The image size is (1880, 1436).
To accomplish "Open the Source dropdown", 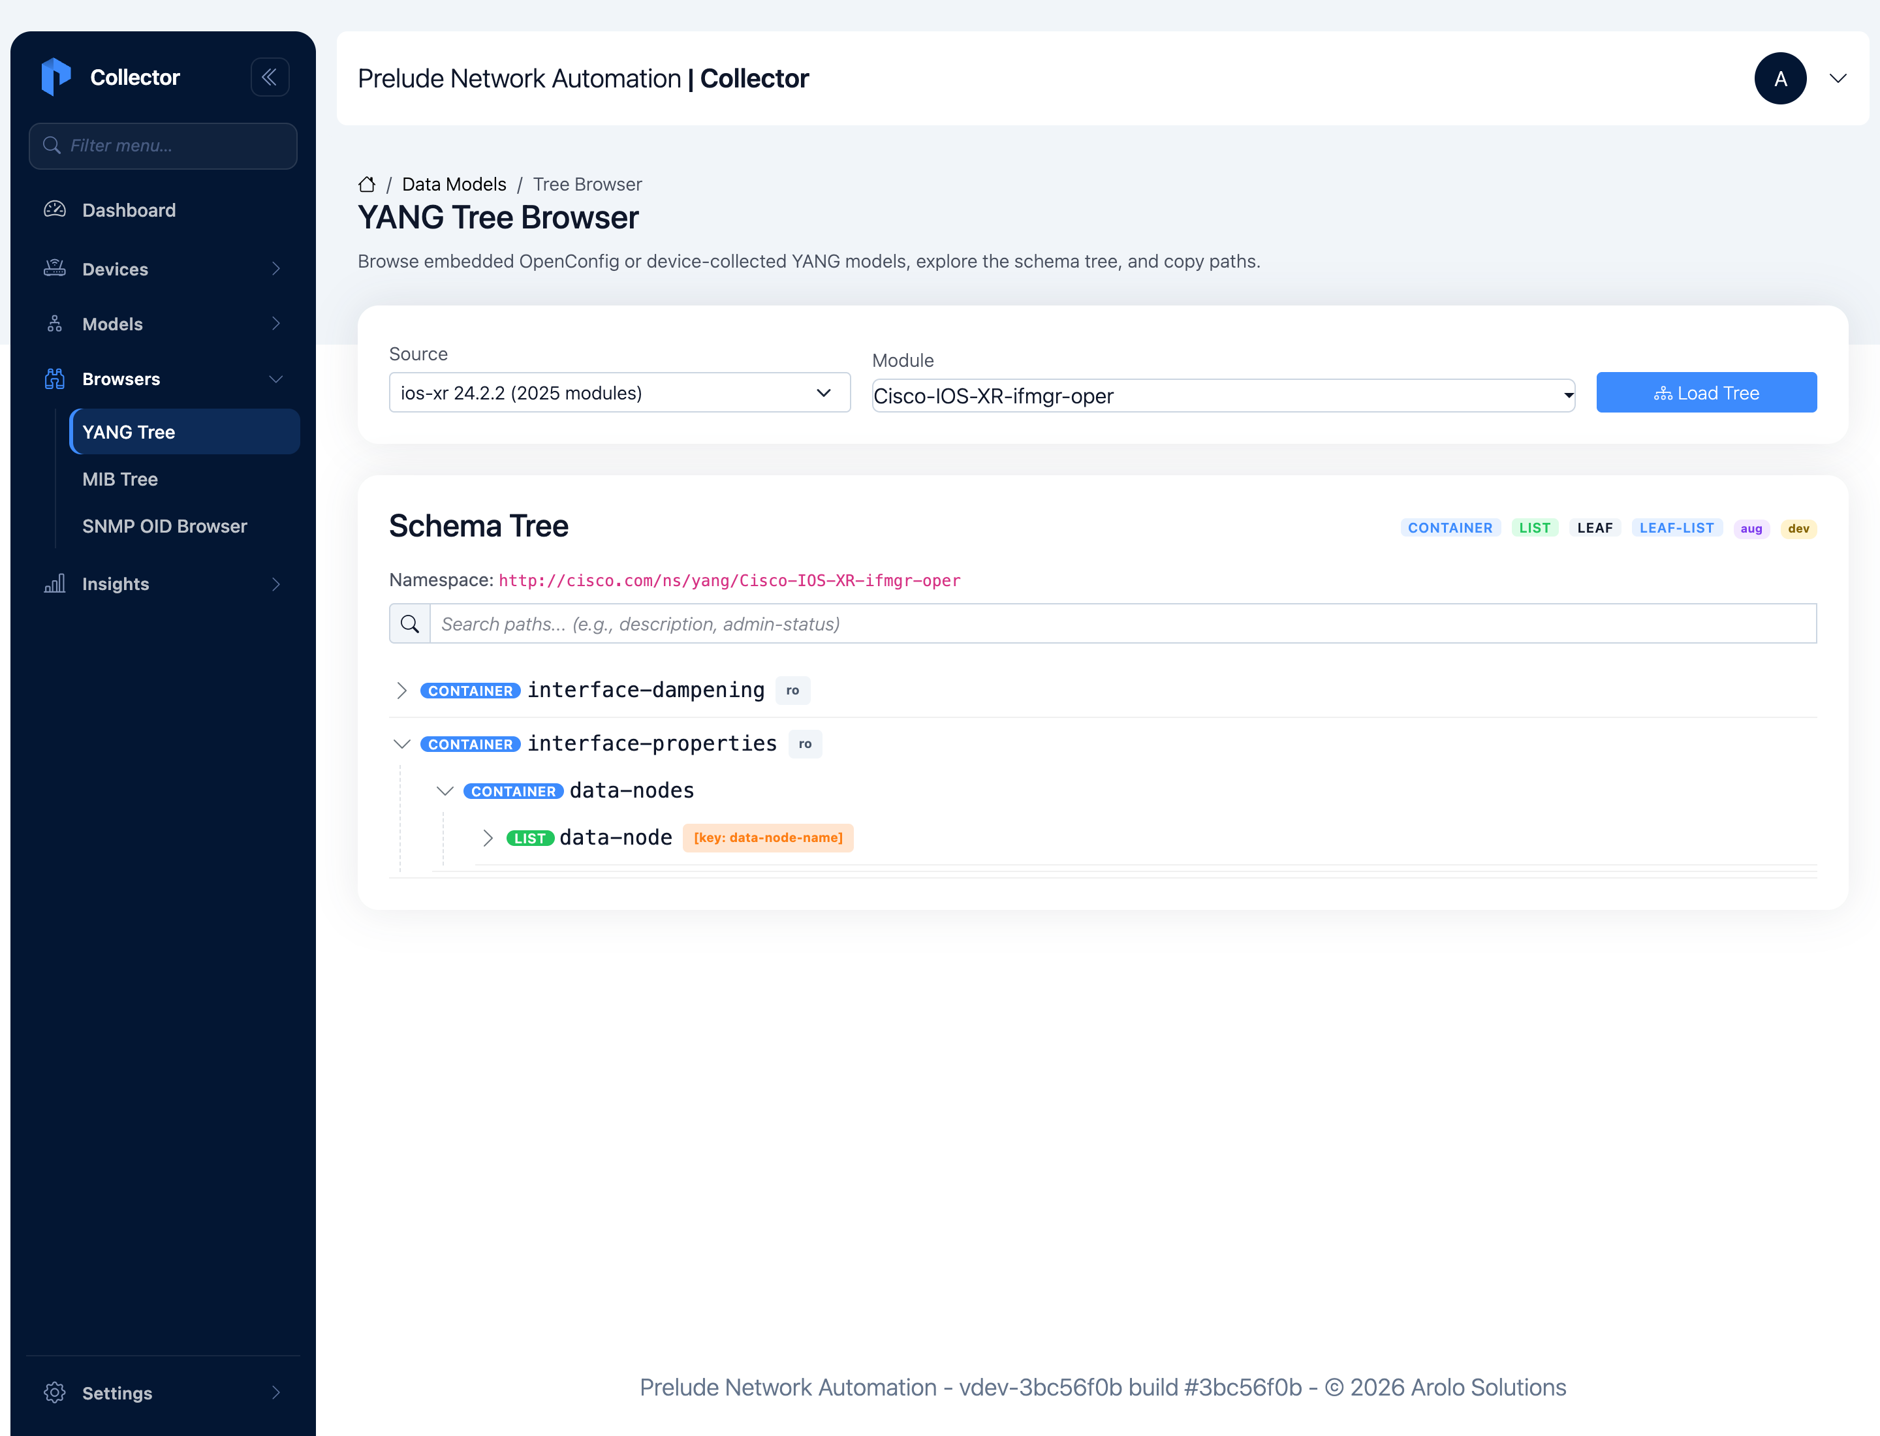I will point(620,392).
